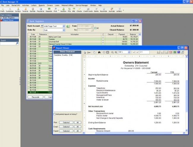Open the Letters toolbar icon
The width and height of the screenshot is (193, 147).
click(x=119, y=10)
